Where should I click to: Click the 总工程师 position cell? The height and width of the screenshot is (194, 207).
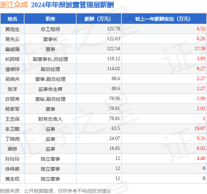[50, 29]
